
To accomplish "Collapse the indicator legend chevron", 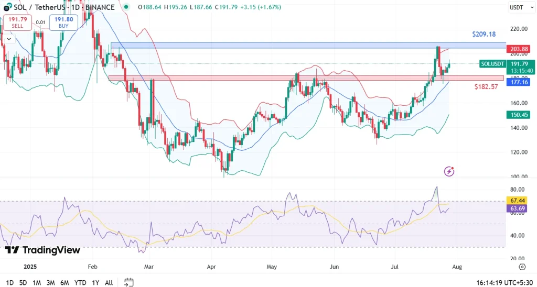I will [x=9, y=39].
